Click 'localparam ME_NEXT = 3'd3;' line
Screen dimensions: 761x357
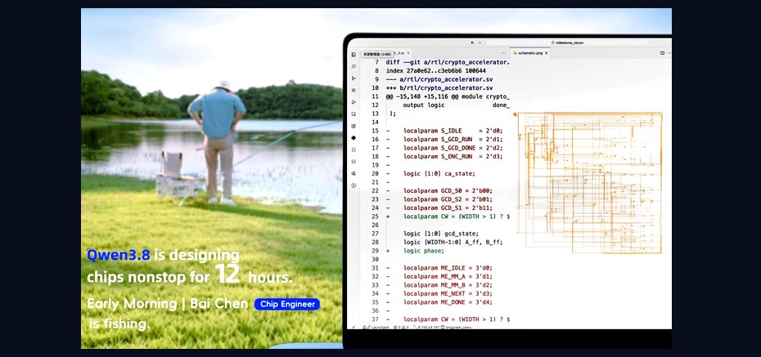click(448, 293)
